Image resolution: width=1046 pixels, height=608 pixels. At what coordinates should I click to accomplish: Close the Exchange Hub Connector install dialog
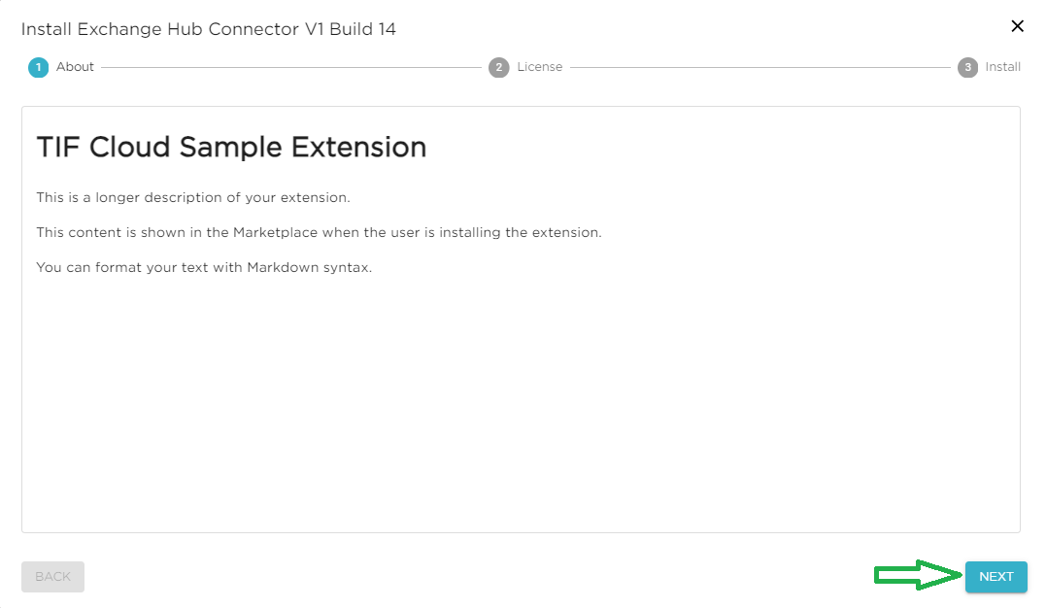[x=1017, y=26]
